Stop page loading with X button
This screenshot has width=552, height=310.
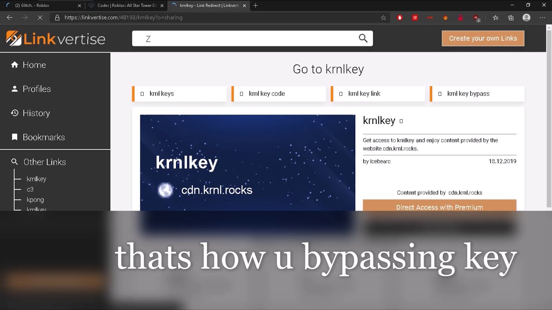tap(39, 18)
